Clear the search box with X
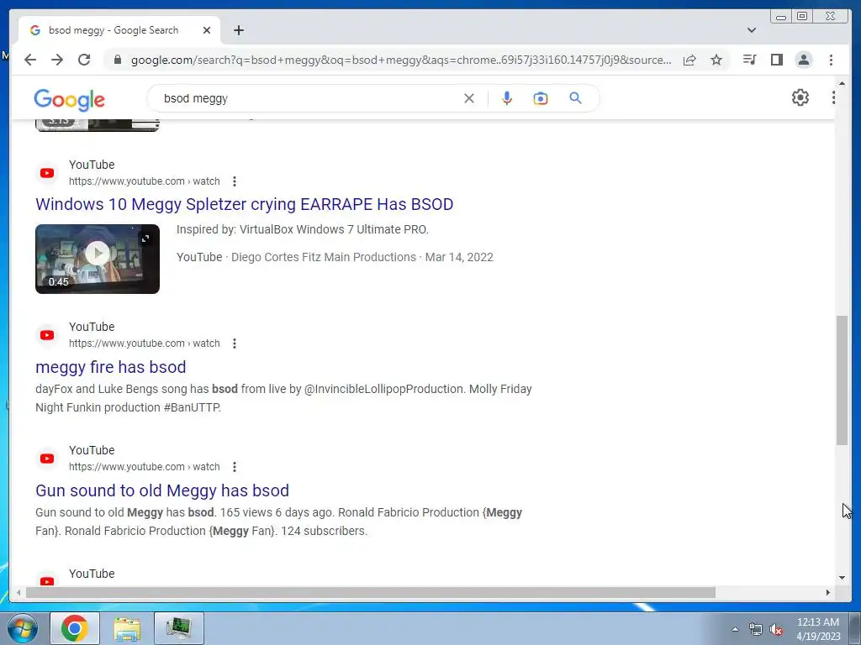The image size is (861, 645). (x=469, y=98)
